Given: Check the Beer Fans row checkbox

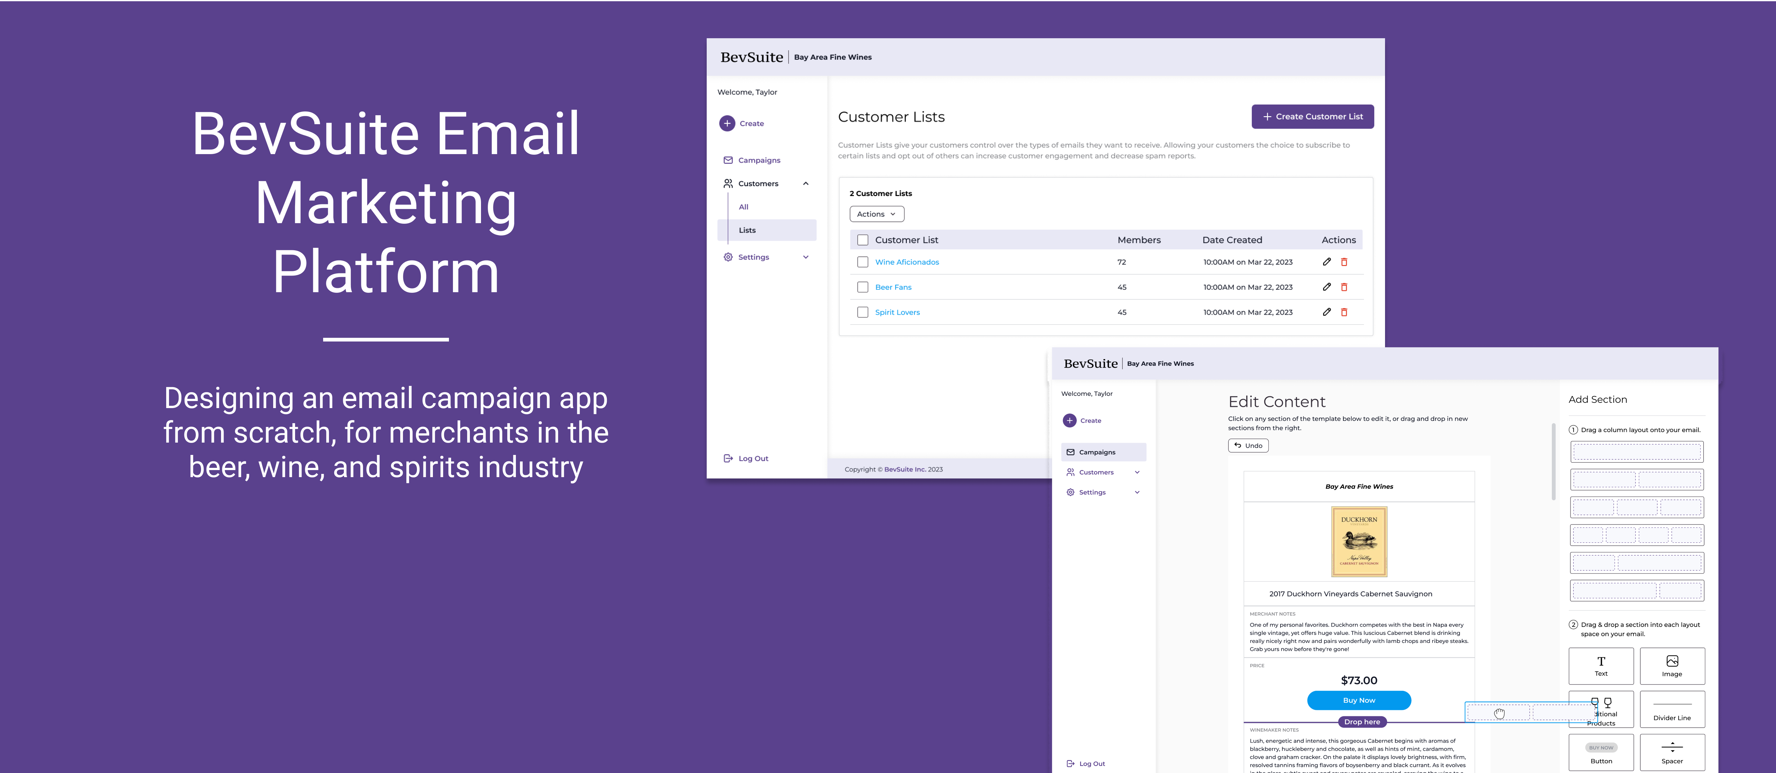Looking at the screenshot, I should tap(862, 287).
